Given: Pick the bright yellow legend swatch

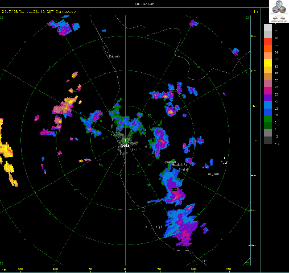Looking at the screenshot, I should 268,63.
